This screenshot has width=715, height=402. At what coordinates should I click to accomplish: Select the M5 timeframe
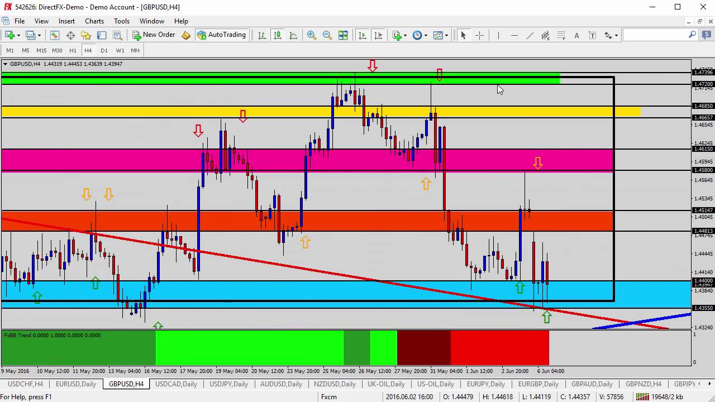point(26,50)
